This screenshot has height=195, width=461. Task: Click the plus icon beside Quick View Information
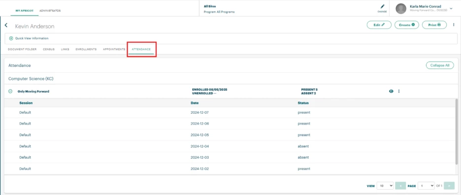pyautogui.click(x=11, y=38)
